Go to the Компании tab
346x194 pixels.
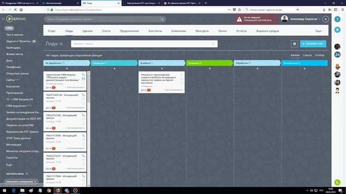[x=179, y=31]
